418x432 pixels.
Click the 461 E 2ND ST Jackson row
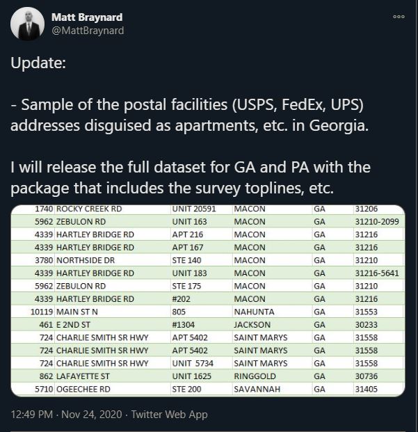208,325
